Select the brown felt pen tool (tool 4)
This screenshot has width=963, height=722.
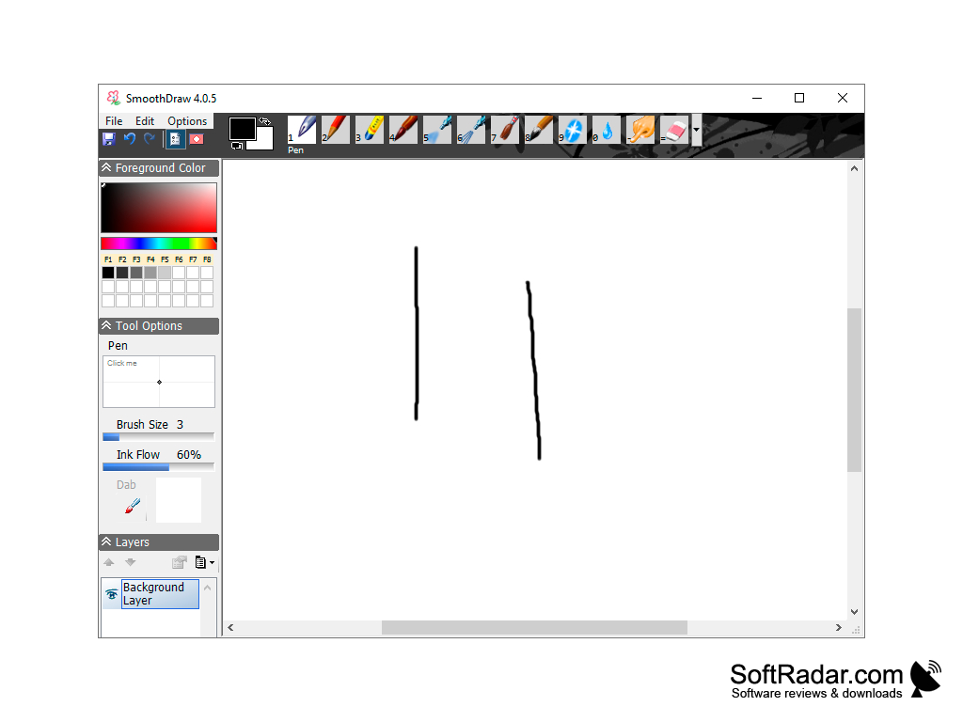click(403, 130)
